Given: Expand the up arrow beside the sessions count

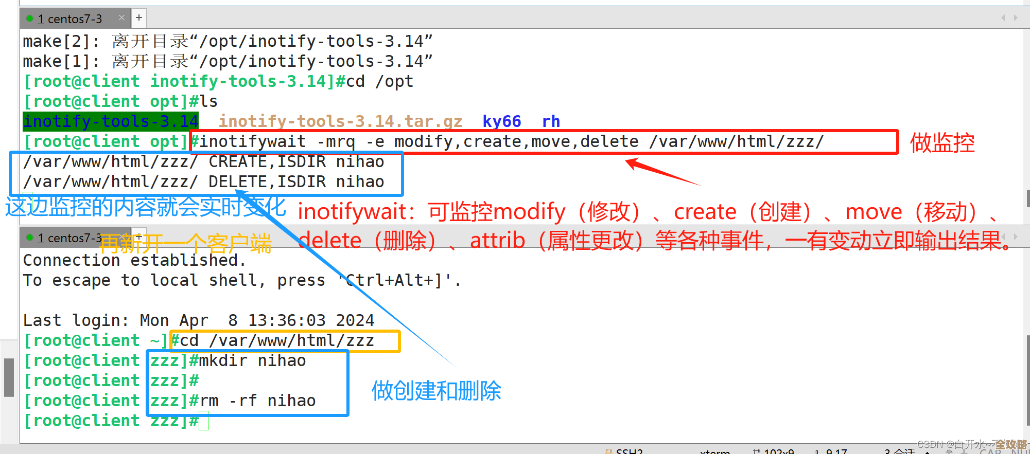Looking at the screenshot, I should (927, 451).
